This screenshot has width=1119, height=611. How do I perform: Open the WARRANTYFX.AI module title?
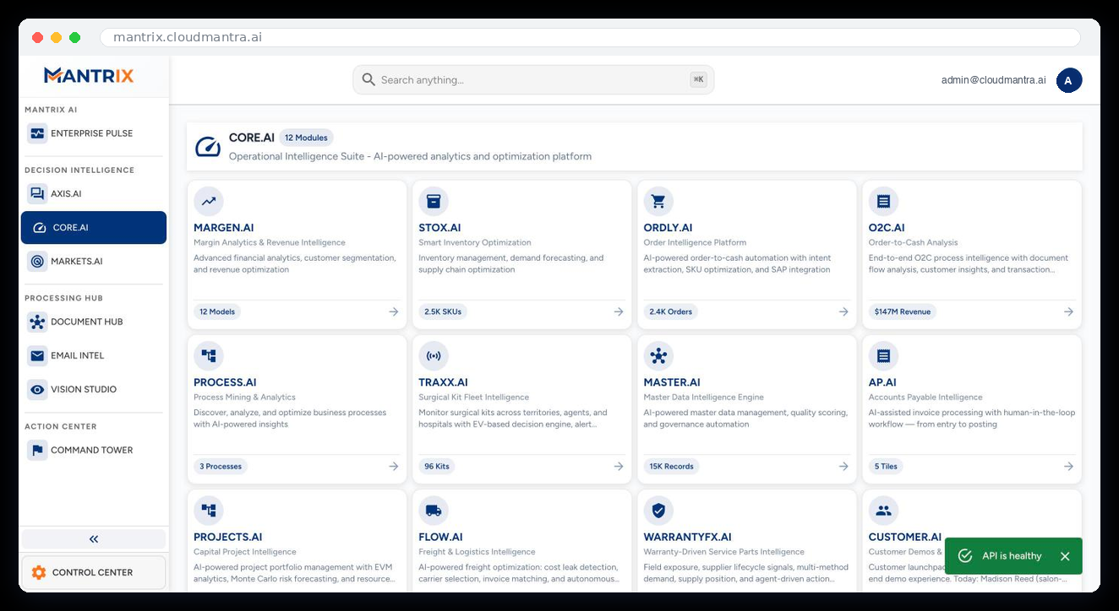687,537
